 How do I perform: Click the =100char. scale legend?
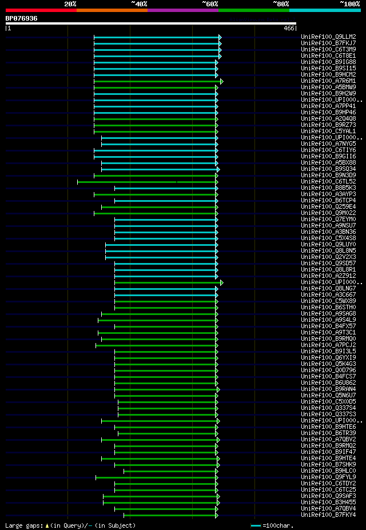272,526
